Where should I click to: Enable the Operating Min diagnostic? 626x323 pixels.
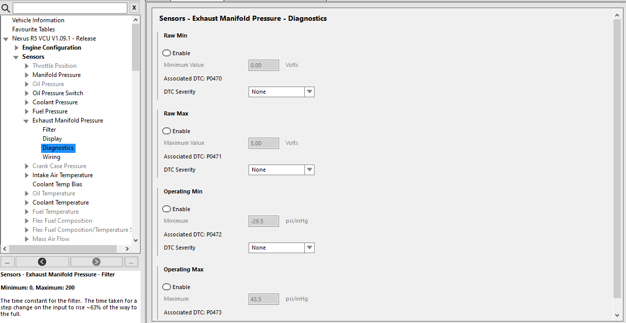167,209
